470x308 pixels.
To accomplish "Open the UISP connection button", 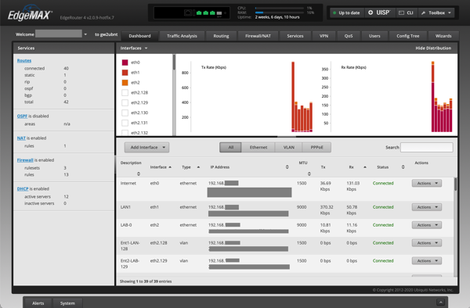I will coord(379,13).
